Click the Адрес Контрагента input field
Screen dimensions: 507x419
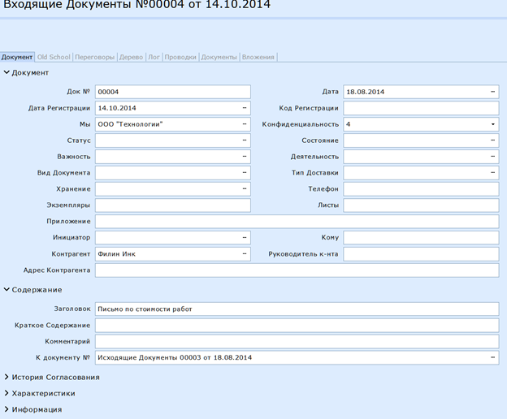tap(297, 270)
